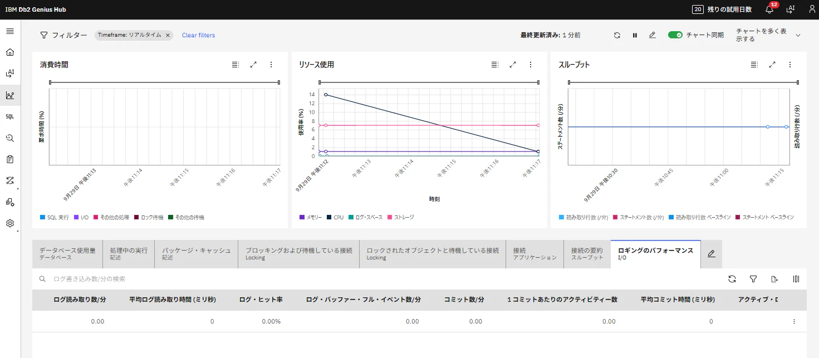Screen dimensions: 819x358
Task: Toggle the CPU series in legend
Action: (335, 217)
